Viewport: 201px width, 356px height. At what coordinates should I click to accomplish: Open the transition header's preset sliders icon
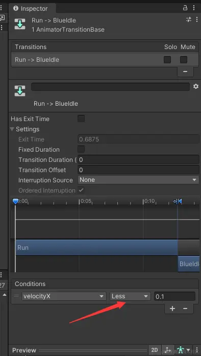click(x=189, y=19)
